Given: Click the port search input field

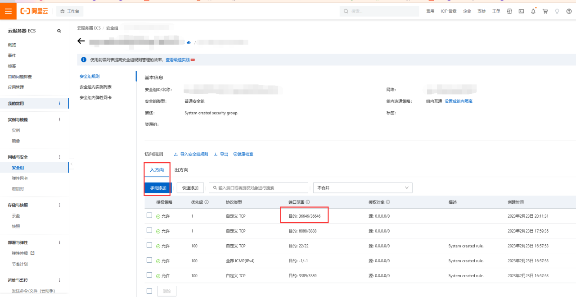Looking at the screenshot, I should click(x=259, y=187).
